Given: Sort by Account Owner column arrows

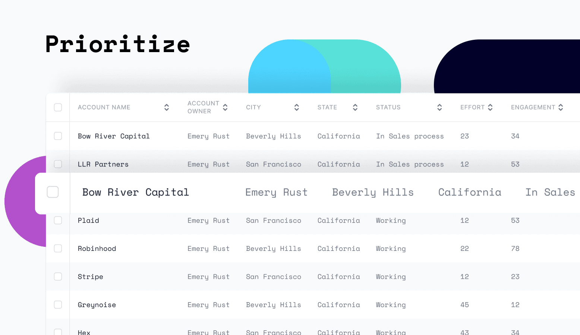Looking at the screenshot, I should pos(225,107).
